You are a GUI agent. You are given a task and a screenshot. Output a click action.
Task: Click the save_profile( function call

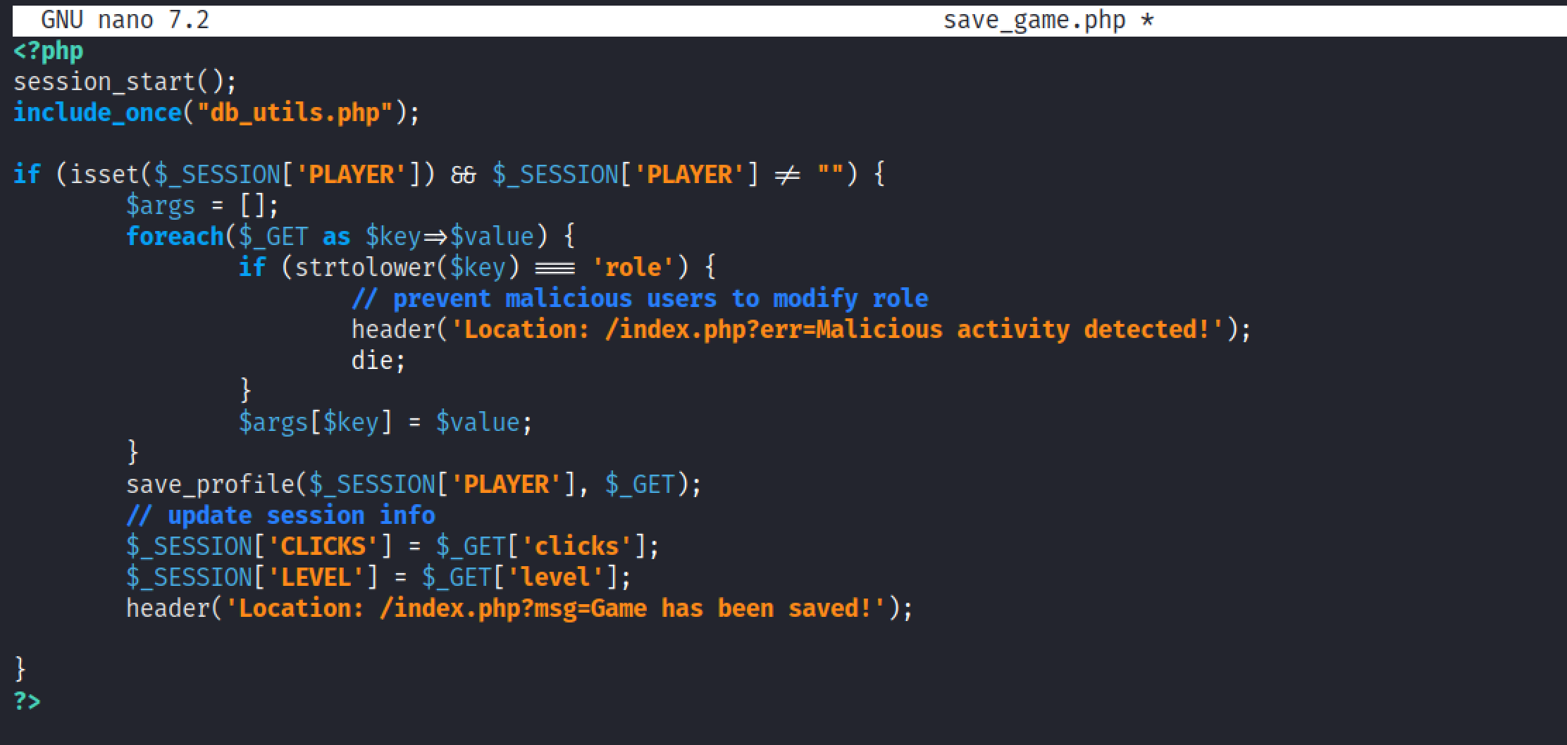tap(217, 484)
